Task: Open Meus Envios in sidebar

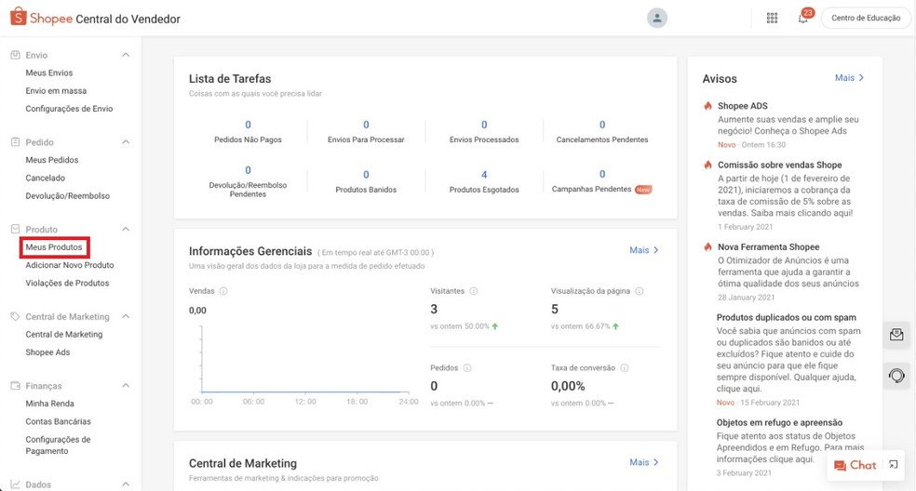Action: (49, 73)
